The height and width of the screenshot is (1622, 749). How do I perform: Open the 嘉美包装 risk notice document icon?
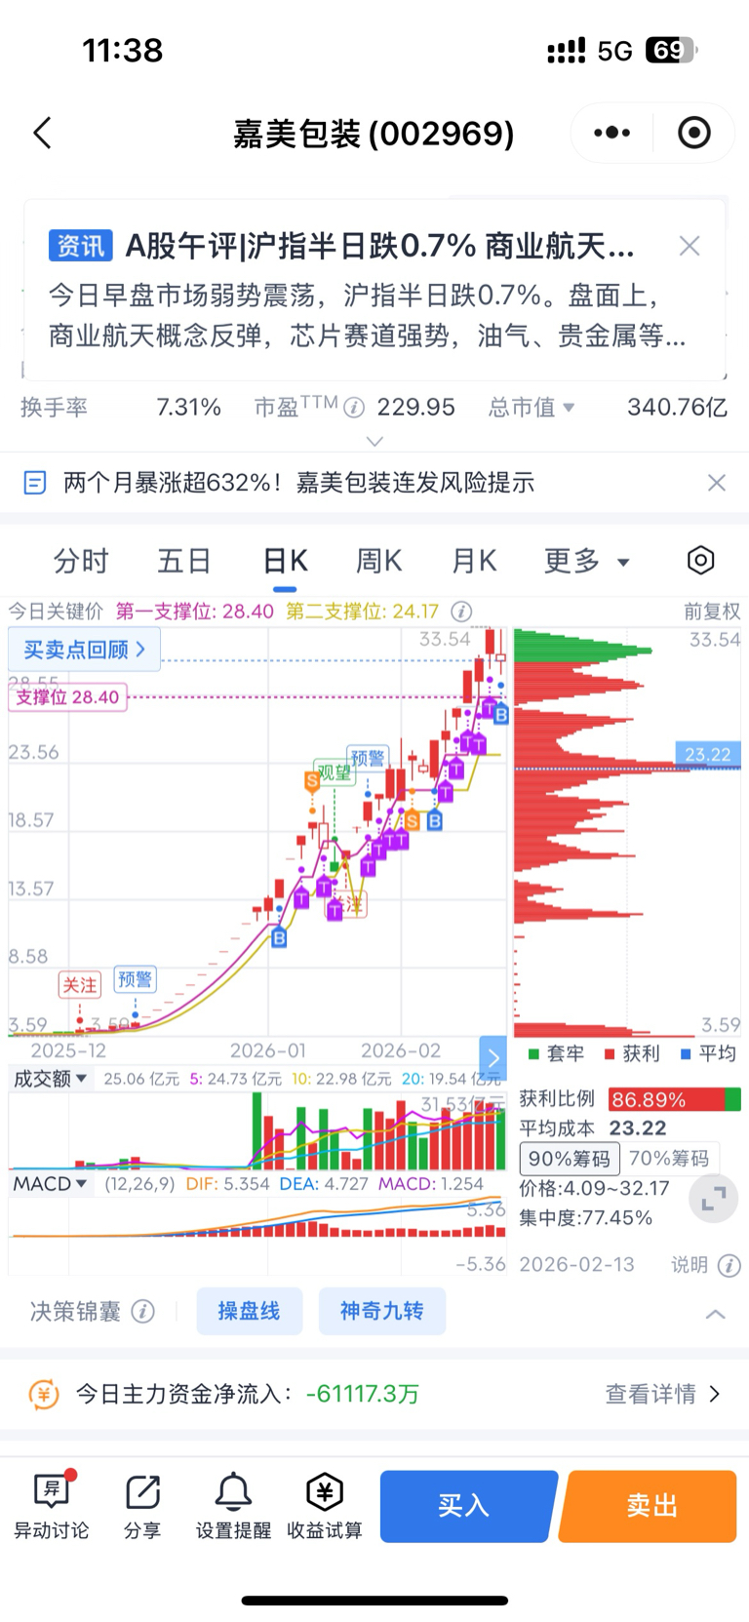coord(35,482)
